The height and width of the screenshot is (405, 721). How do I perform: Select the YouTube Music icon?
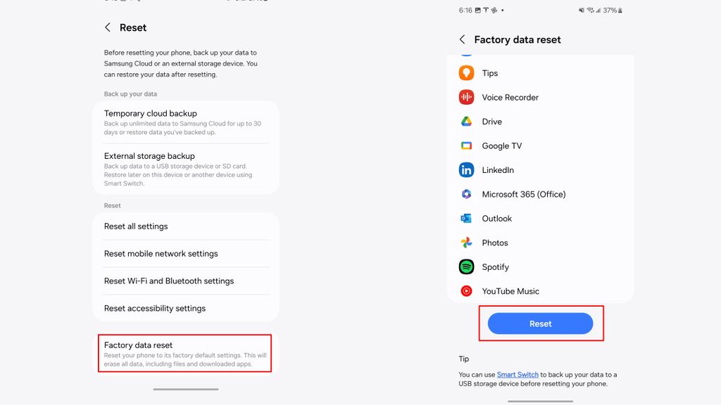coord(466,290)
